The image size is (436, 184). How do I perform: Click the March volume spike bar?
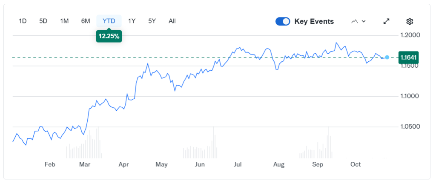pos(98,143)
